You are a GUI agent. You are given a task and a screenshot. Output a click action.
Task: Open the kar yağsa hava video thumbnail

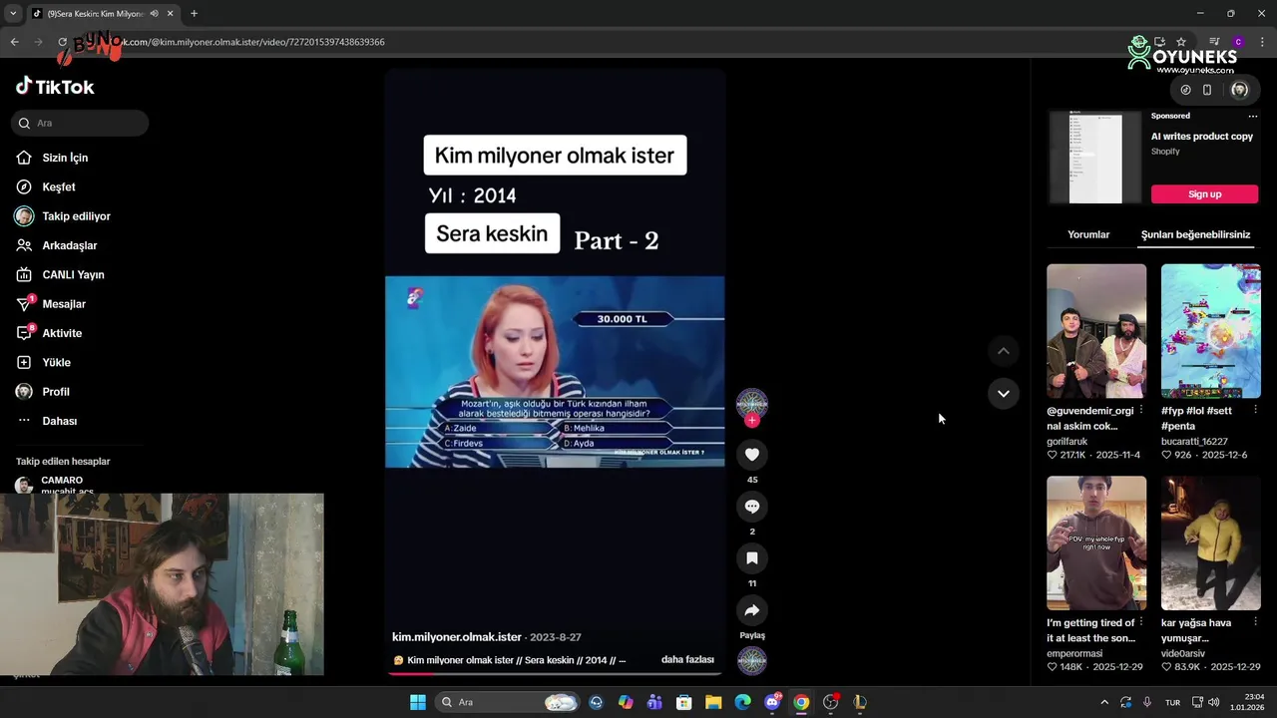tap(1211, 542)
